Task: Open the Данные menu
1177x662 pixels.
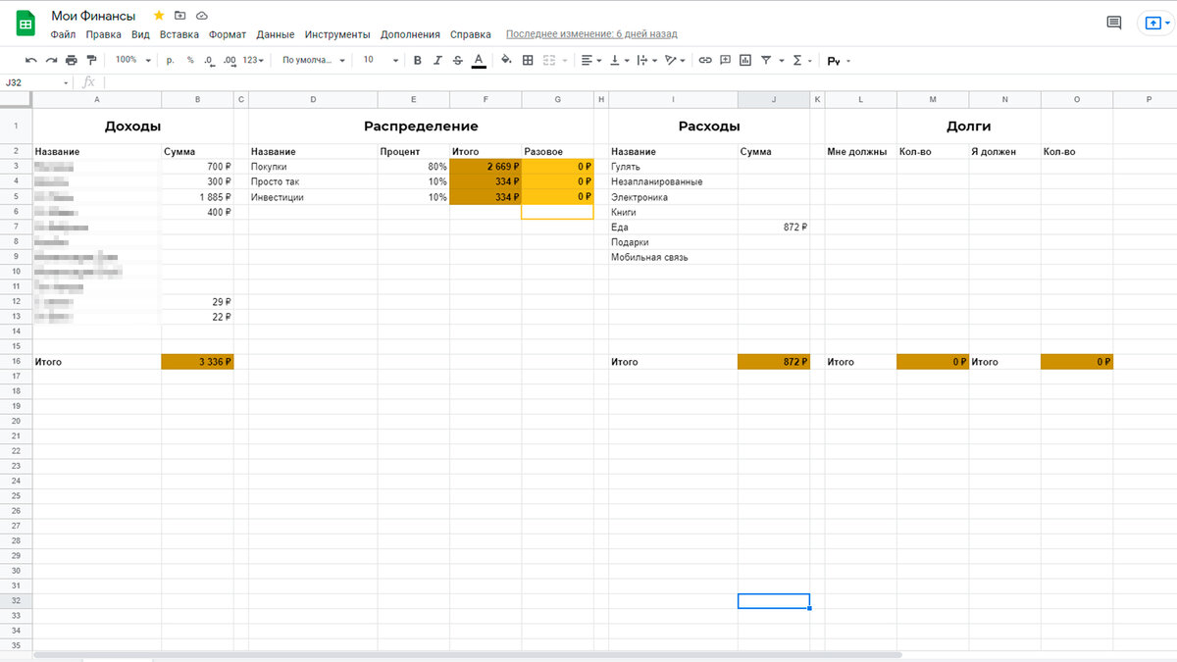Action: (x=276, y=34)
